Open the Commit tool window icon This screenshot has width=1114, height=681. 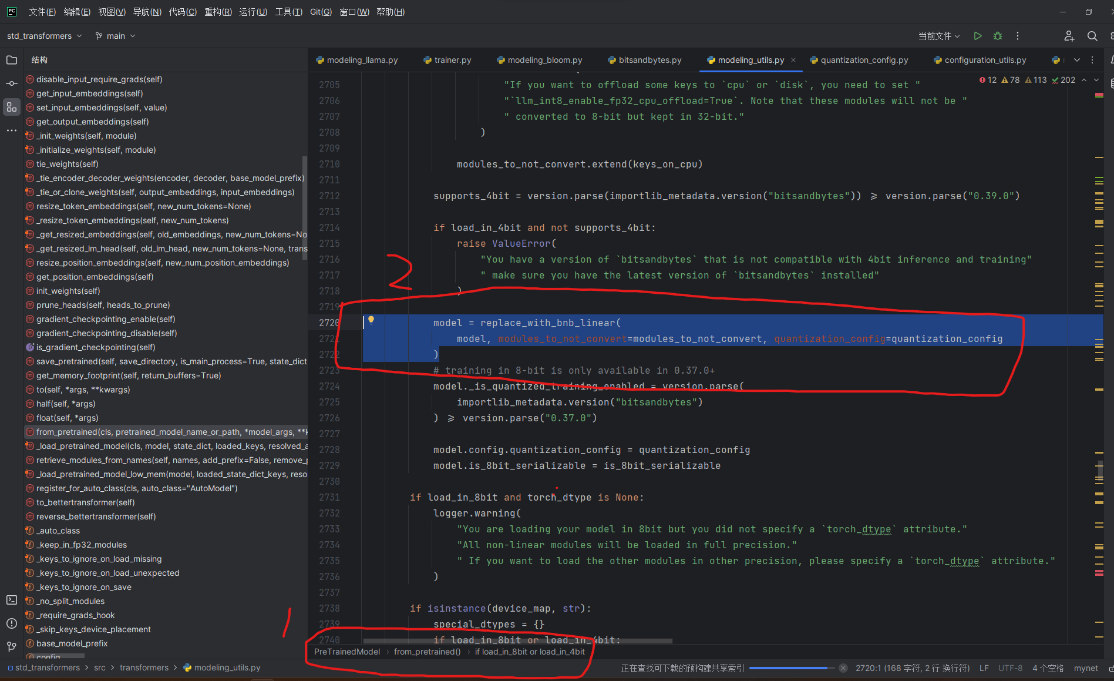(11, 83)
